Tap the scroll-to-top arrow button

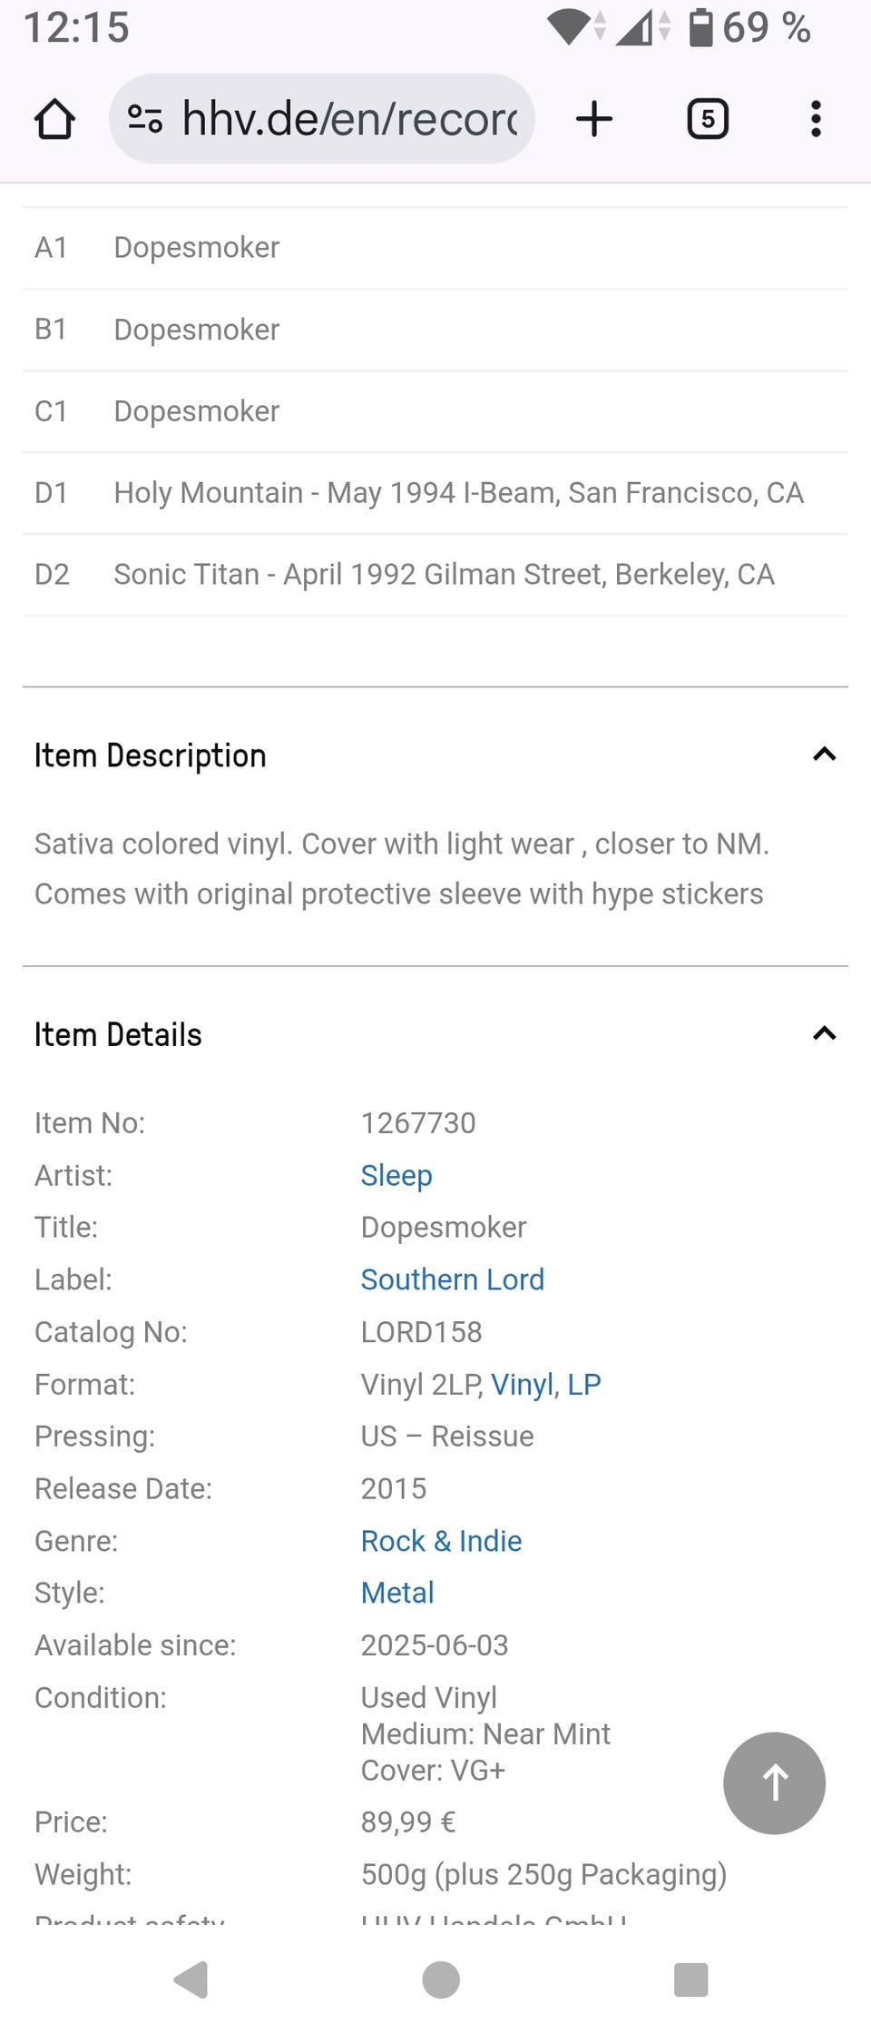[x=774, y=1782]
